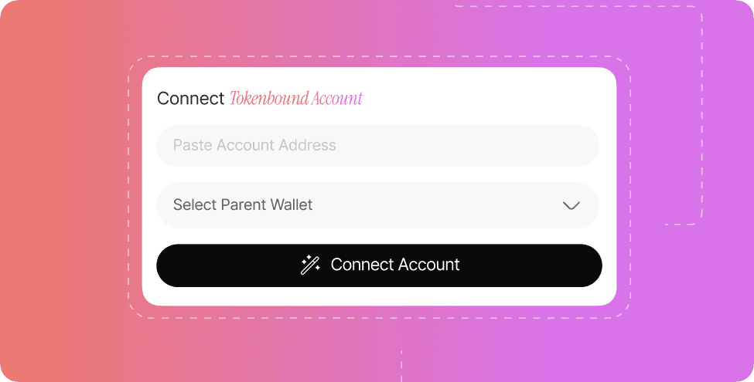Focus the Paste Account Address field
Image resolution: width=754 pixels, height=382 pixels.
click(377, 145)
